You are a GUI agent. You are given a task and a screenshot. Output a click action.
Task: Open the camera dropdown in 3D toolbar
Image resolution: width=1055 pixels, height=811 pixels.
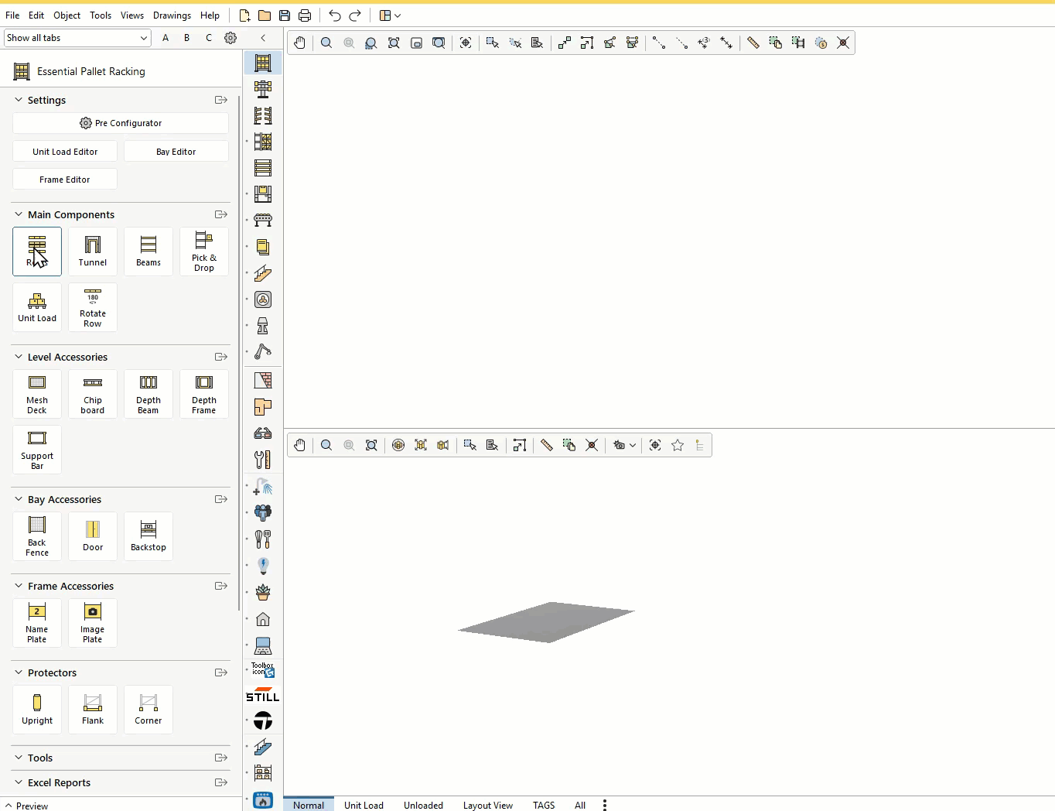pos(624,445)
